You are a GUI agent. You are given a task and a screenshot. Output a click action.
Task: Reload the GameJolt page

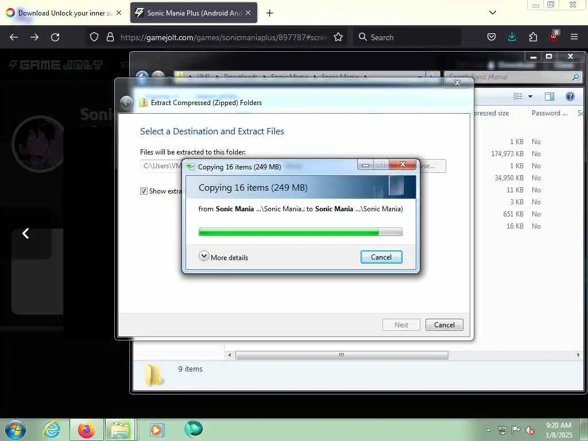pos(55,37)
